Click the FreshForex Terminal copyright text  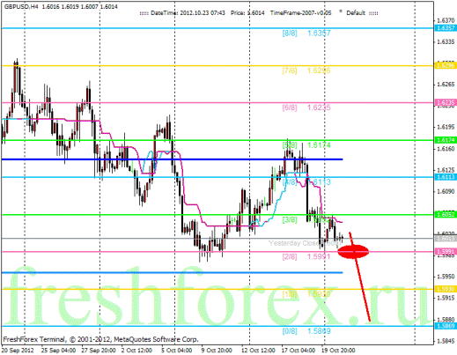coord(100,339)
